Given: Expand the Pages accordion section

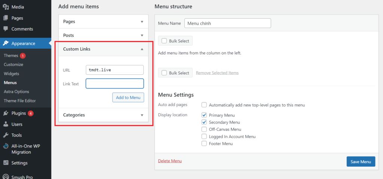Looking at the screenshot, I should [142, 22].
